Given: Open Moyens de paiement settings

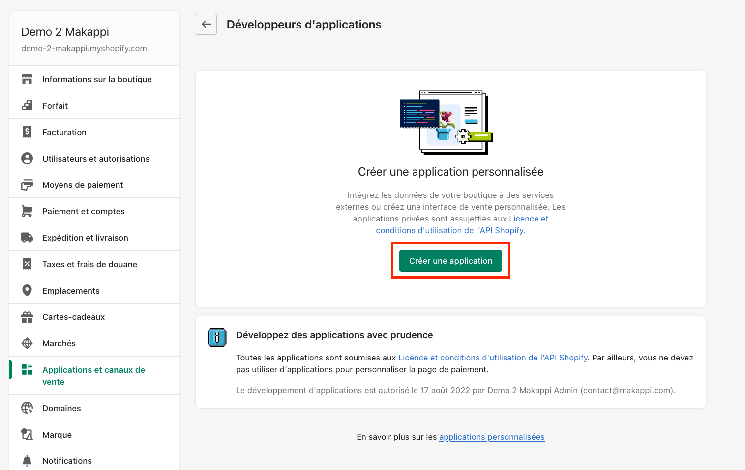Looking at the screenshot, I should (x=94, y=185).
